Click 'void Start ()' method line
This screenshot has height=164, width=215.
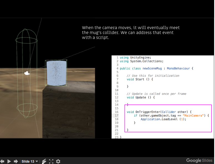coord(140,79)
